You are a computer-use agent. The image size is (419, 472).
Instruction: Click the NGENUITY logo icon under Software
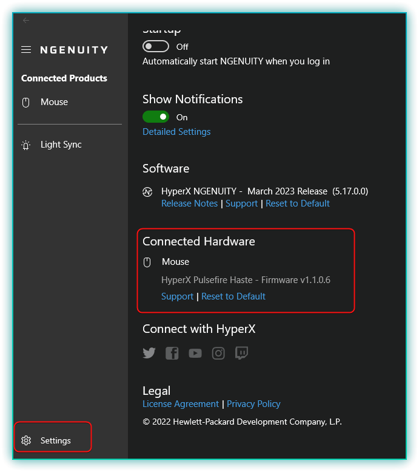click(147, 192)
